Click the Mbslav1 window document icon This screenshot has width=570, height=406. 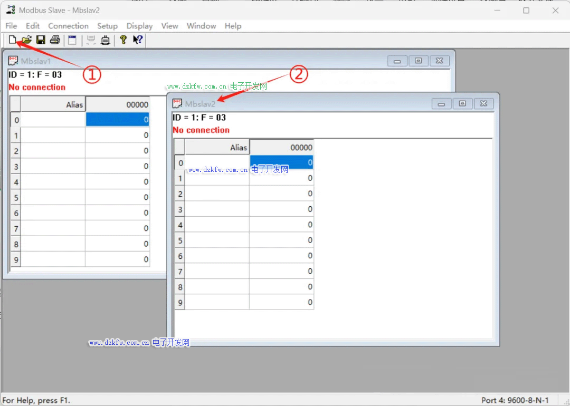(13, 60)
